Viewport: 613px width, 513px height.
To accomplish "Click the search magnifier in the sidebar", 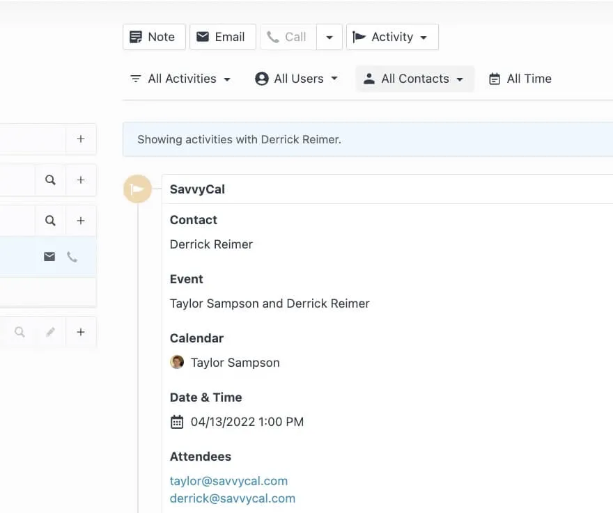I will coord(50,180).
